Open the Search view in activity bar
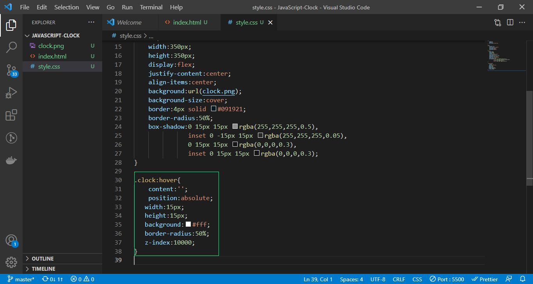Screen dimensions: 533x284 coord(11,48)
